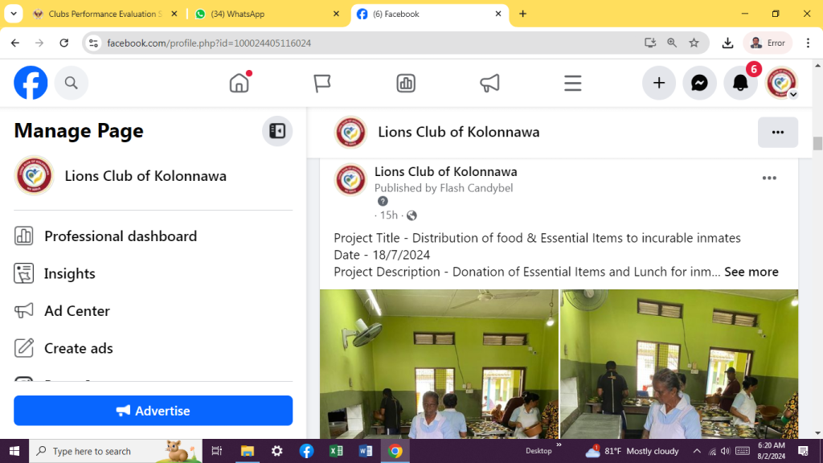The height and width of the screenshot is (463, 823).
Task: Open Insights in the sidebar
Action: click(153, 273)
